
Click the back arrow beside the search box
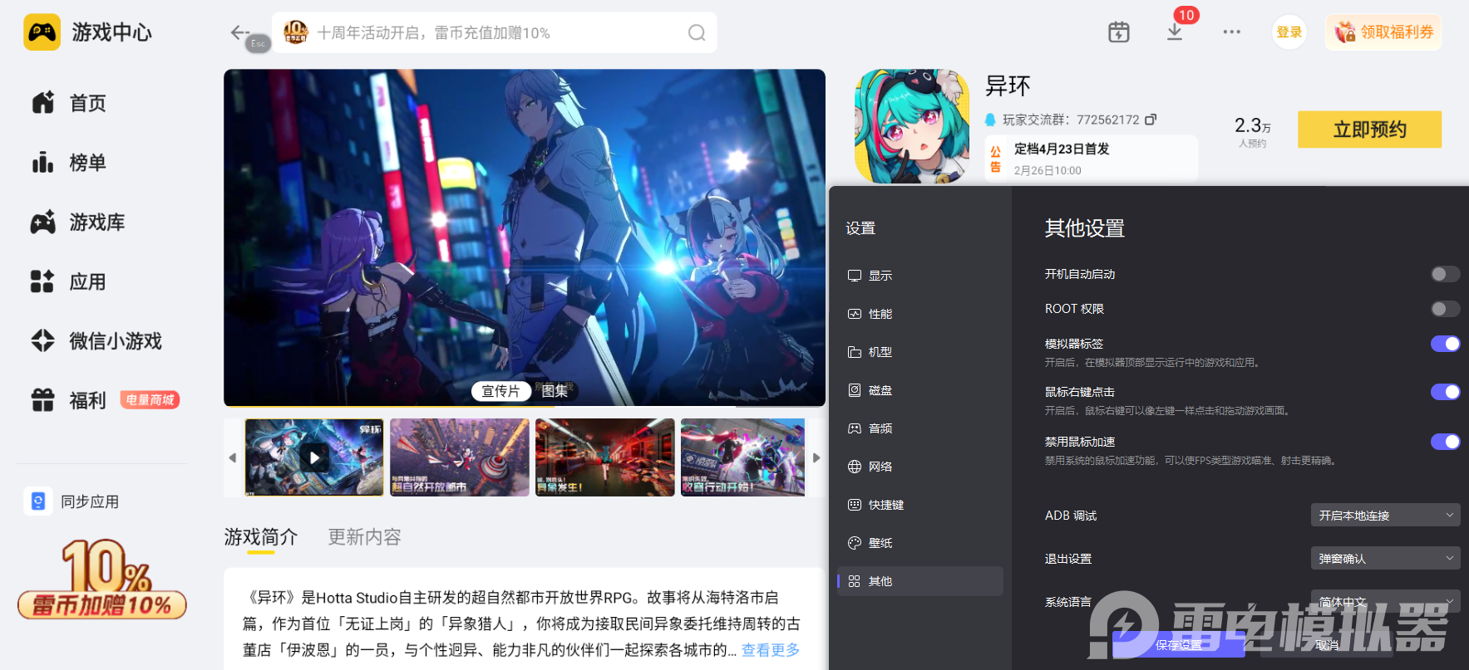coord(239,32)
